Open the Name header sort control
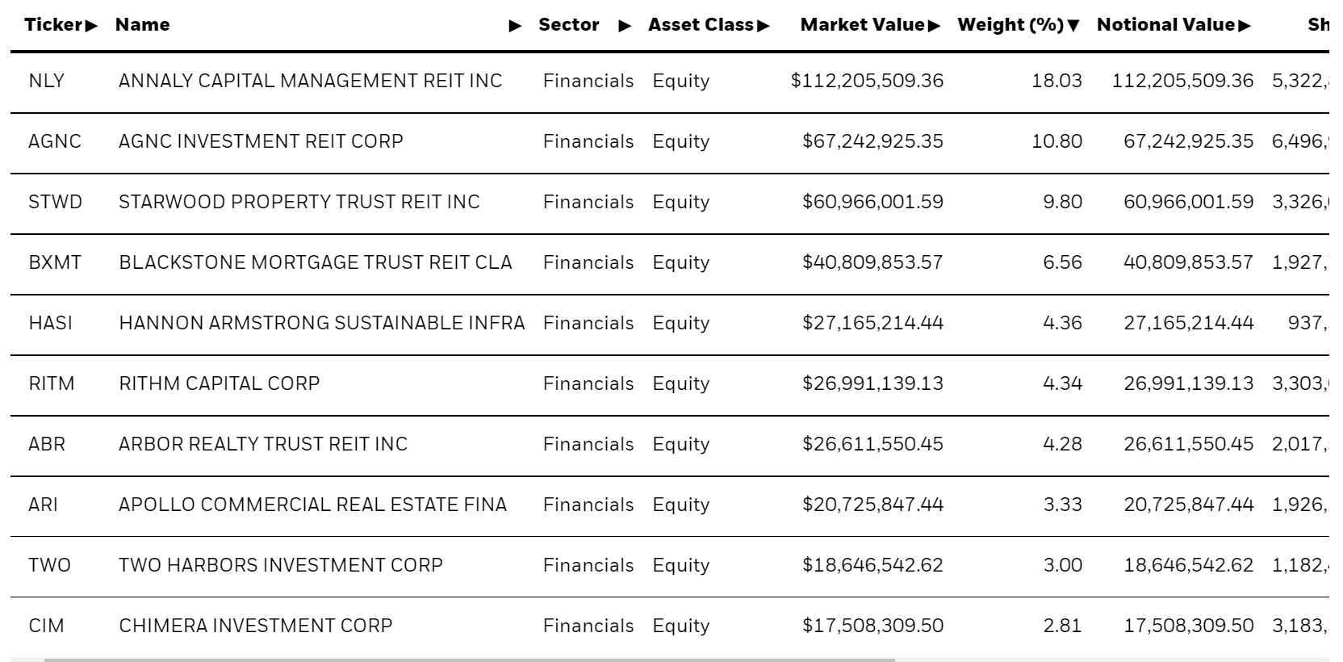The width and height of the screenshot is (1343, 662). pos(515,25)
